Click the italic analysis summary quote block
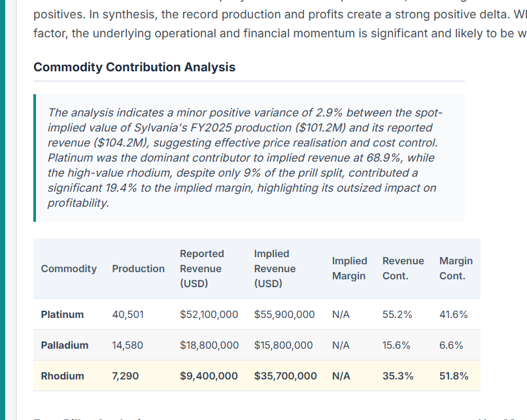This screenshot has height=420, width=527. click(249, 158)
